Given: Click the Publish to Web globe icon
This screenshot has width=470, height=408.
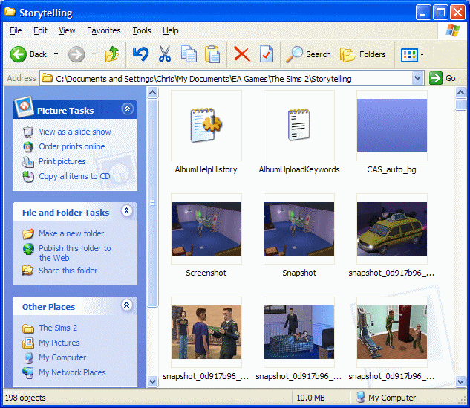Looking at the screenshot, I should point(28,249).
